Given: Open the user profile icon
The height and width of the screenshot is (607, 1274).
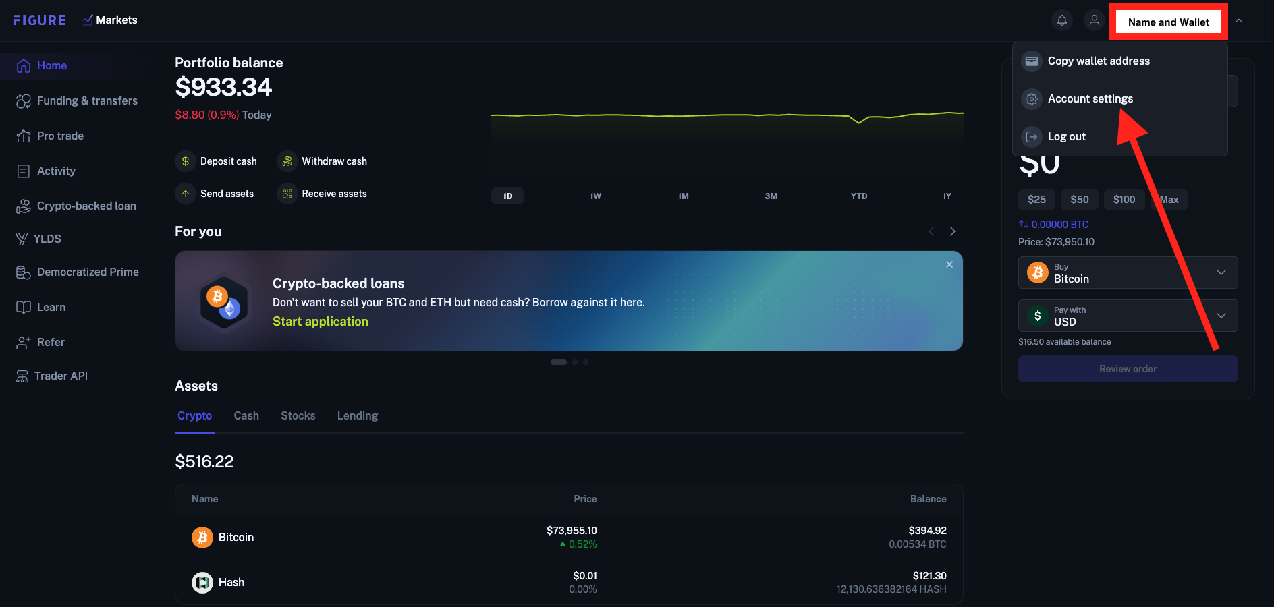Looking at the screenshot, I should (x=1095, y=20).
